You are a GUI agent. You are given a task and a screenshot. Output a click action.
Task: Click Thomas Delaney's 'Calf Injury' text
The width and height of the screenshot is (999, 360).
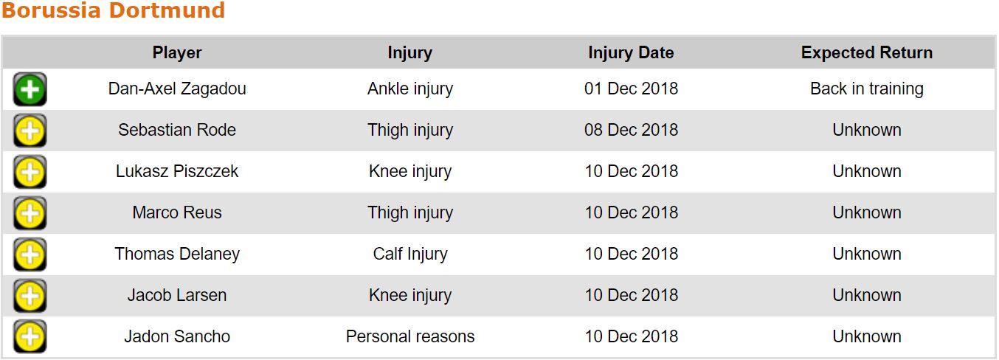pyautogui.click(x=409, y=254)
